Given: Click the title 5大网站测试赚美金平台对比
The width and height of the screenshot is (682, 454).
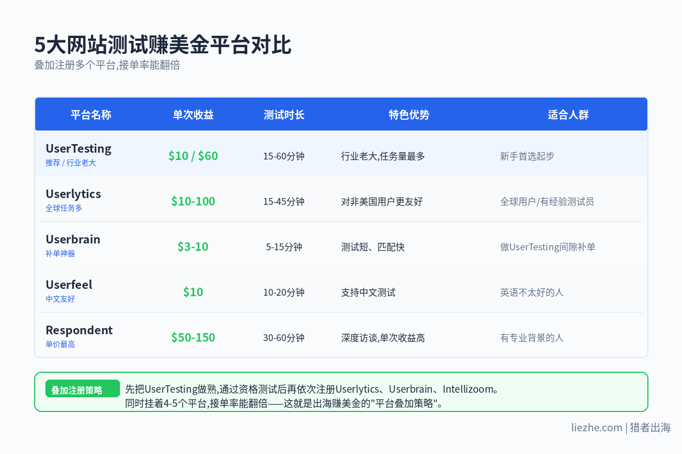Looking at the screenshot, I should [163, 45].
